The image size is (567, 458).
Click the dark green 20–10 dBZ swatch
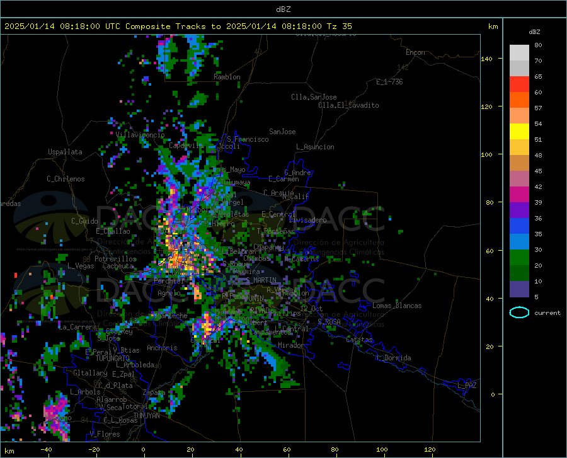(x=519, y=273)
